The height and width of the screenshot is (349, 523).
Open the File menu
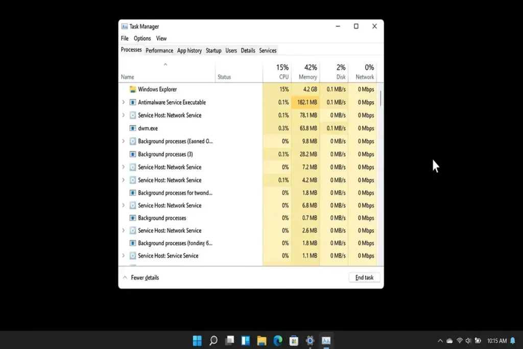(125, 38)
